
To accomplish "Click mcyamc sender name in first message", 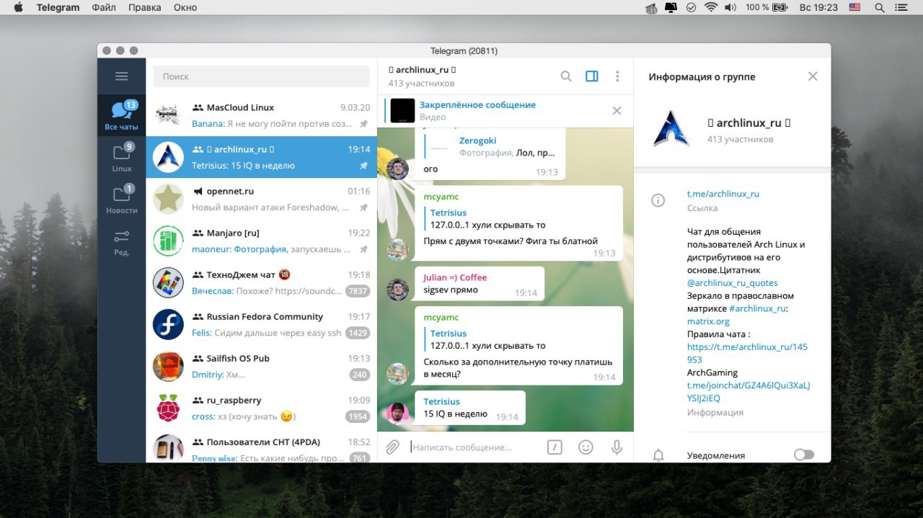I will [441, 197].
